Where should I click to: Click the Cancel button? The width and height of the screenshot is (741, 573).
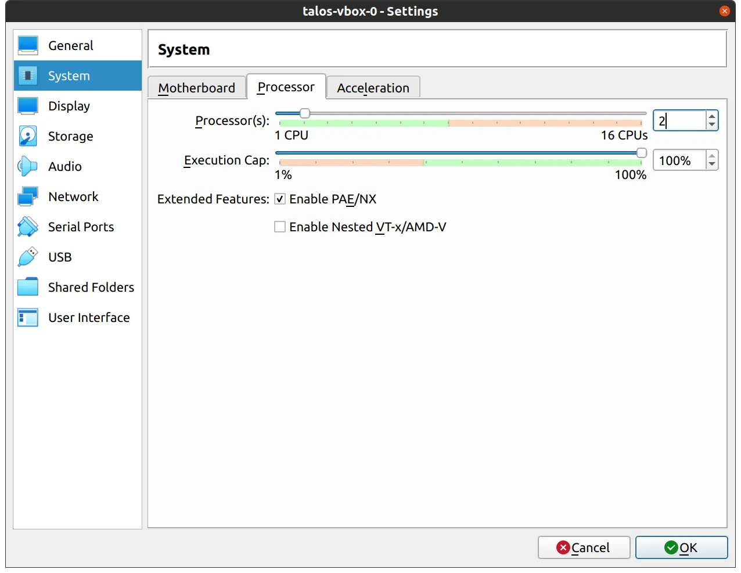pyautogui.click(x=584, y=547)
